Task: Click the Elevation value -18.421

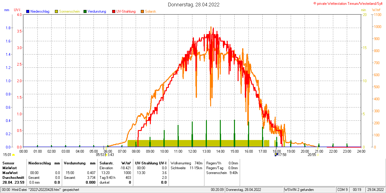Action: point(125,168)
